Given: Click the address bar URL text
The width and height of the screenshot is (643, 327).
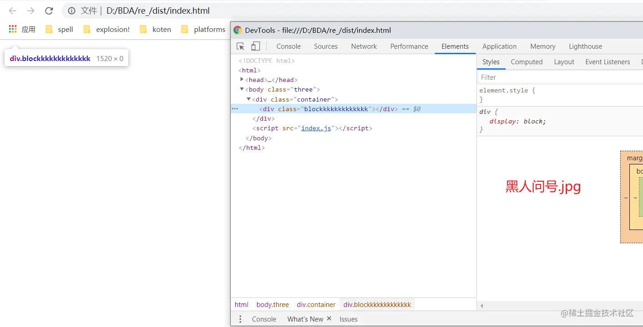Looking at the screenshot, I should [x=158, y=11].
